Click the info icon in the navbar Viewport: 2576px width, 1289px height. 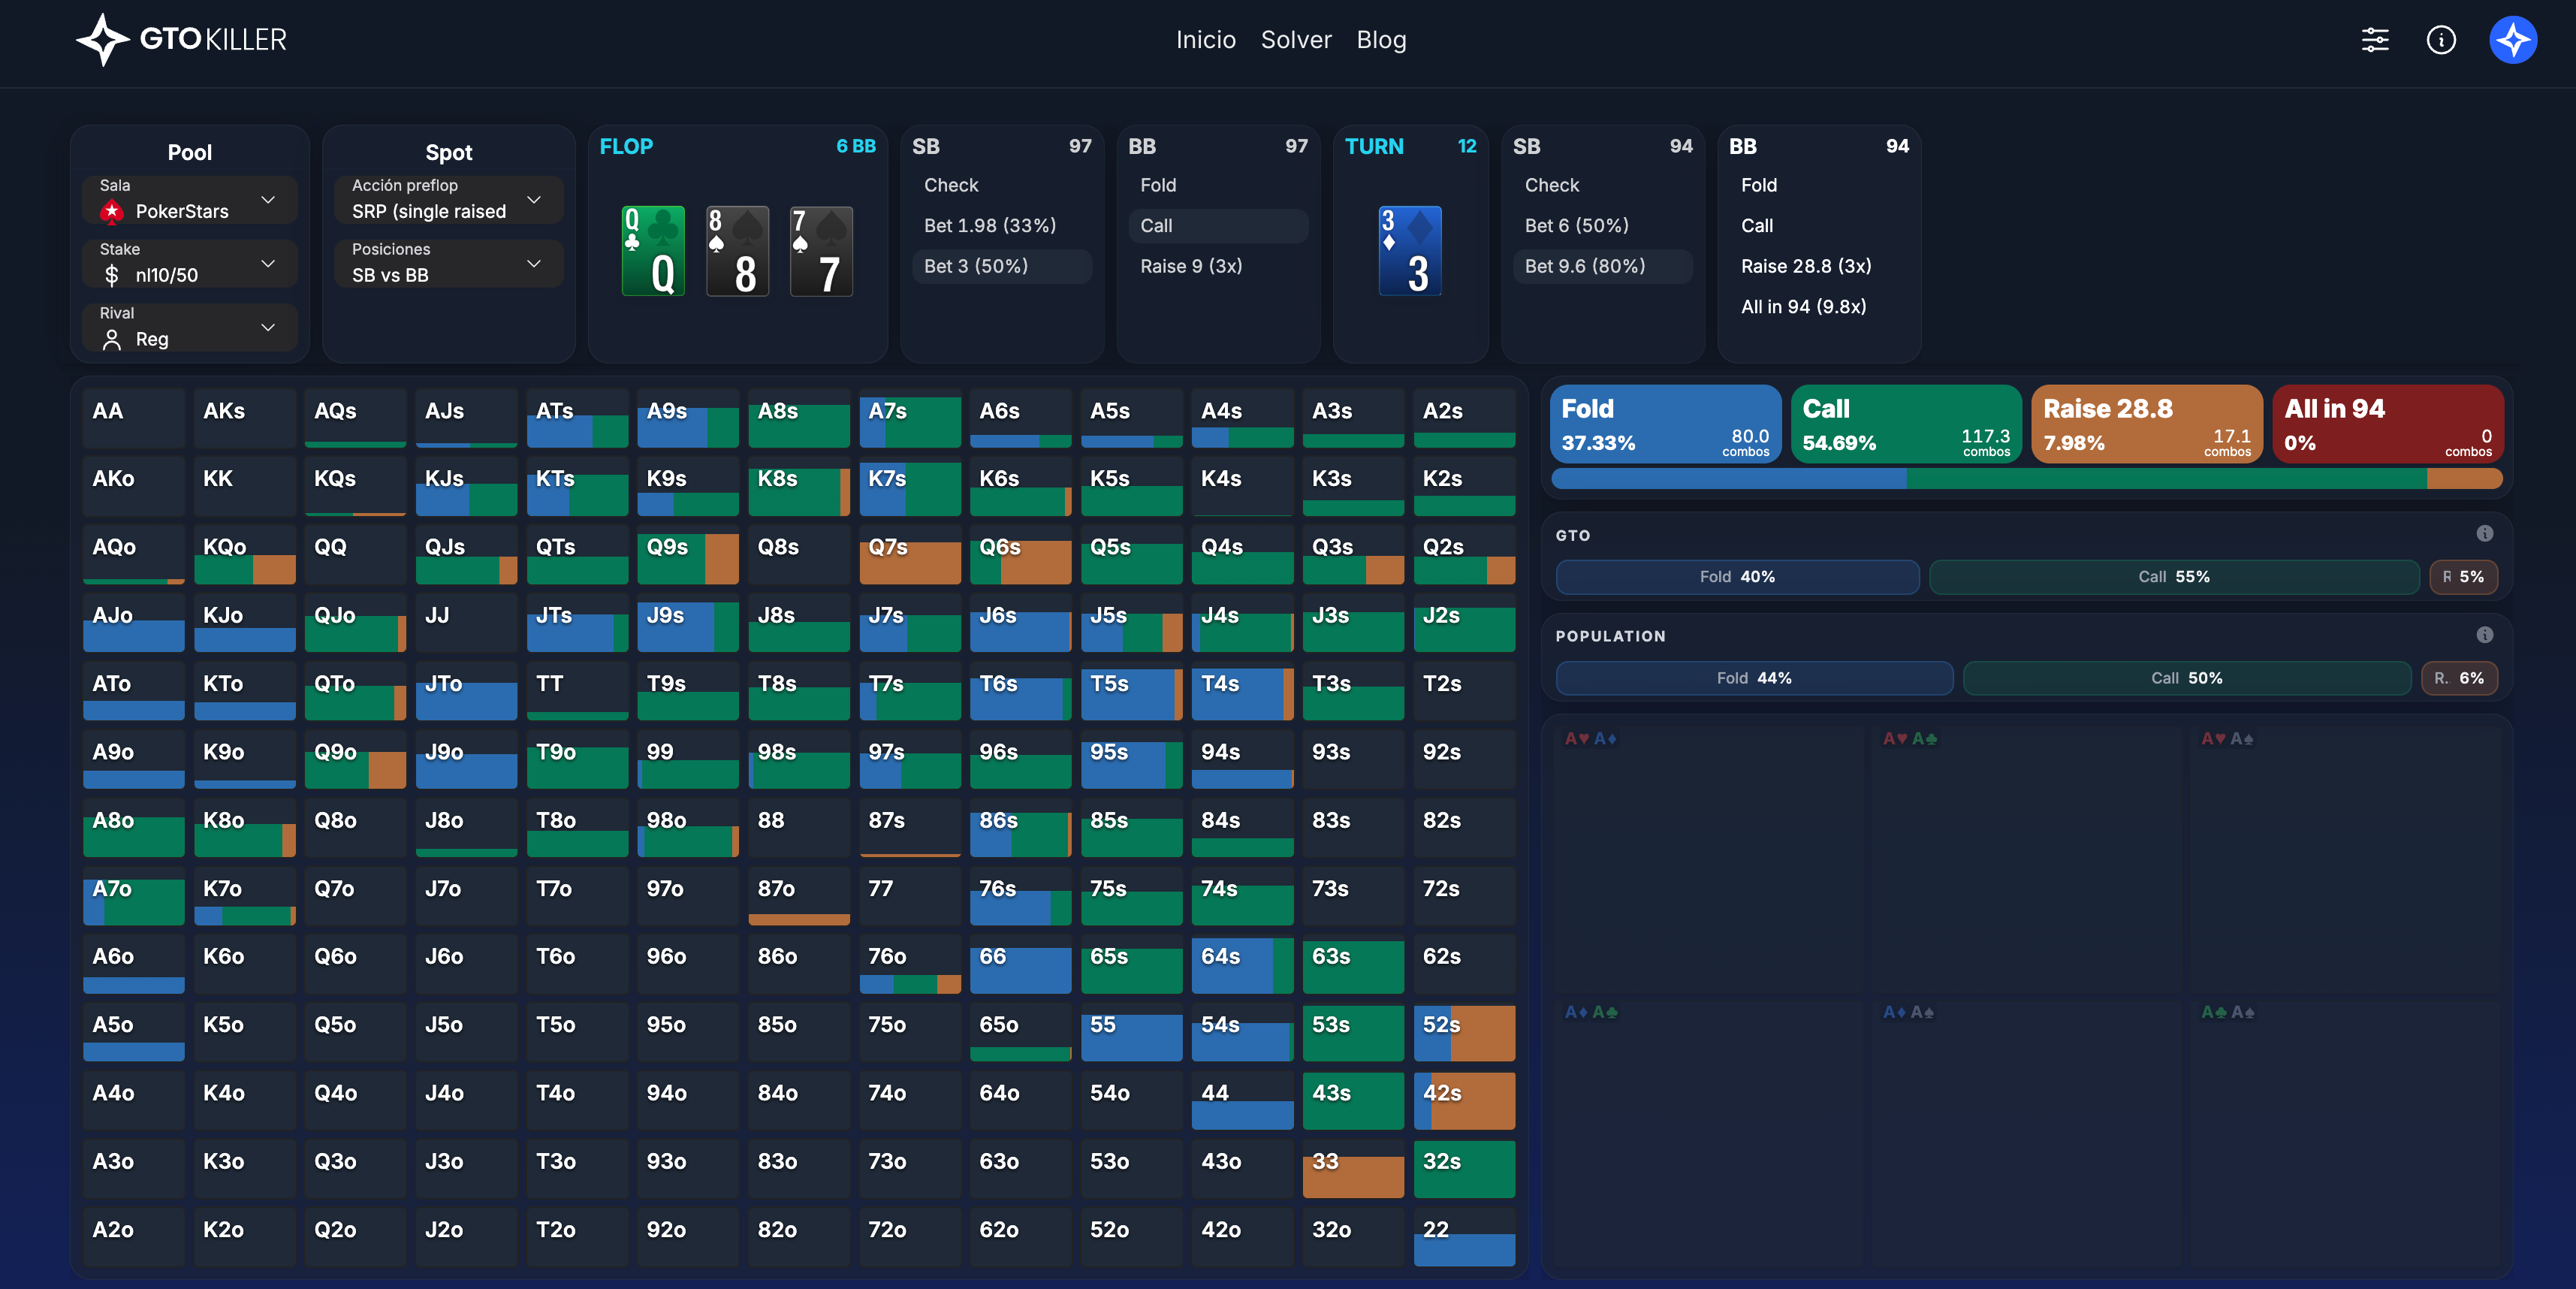click(x=2441, y=40)
